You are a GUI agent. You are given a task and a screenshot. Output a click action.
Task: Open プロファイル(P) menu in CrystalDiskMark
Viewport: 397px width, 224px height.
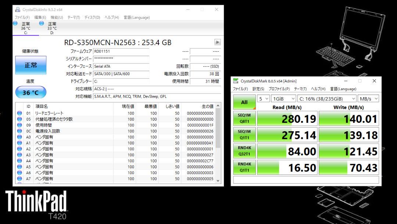(279, 89)
